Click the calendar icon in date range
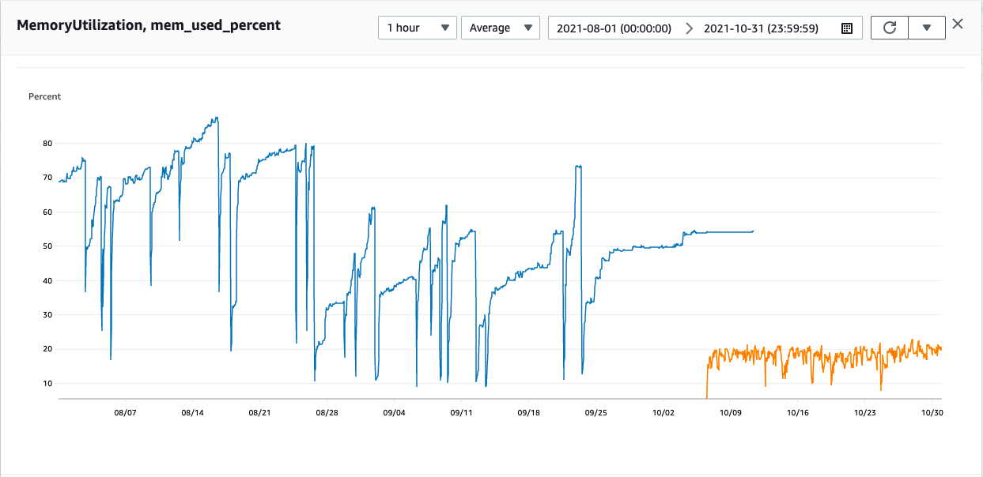 [847, 28]
